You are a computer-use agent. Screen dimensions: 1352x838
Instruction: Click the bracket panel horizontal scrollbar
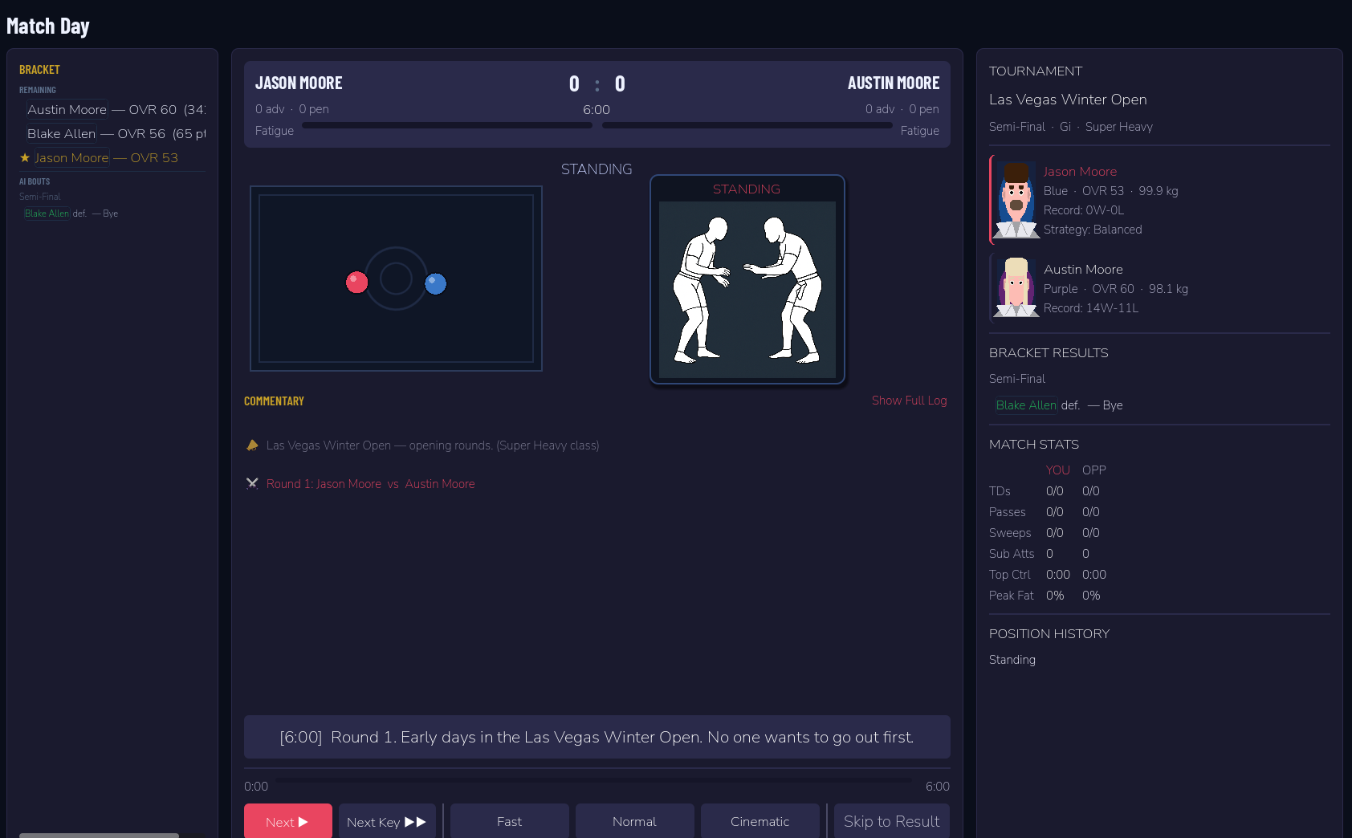(99, 835)
